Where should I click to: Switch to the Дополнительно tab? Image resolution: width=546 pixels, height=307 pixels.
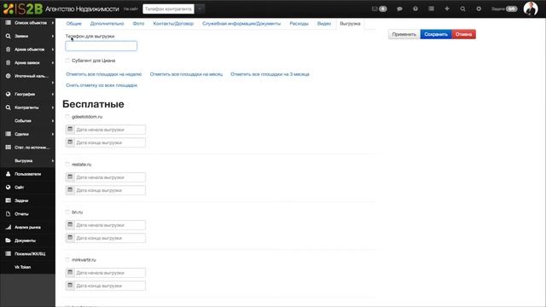coord(107,24)
